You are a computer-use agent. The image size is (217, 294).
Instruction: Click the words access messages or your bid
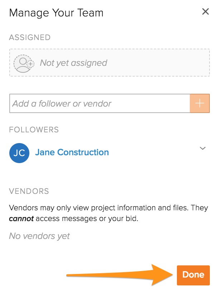point(87,219)
